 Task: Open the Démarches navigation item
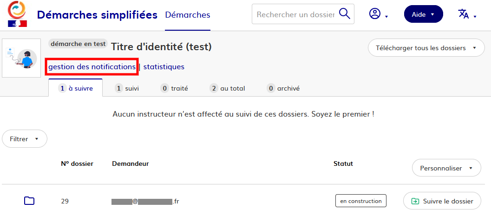188,15
